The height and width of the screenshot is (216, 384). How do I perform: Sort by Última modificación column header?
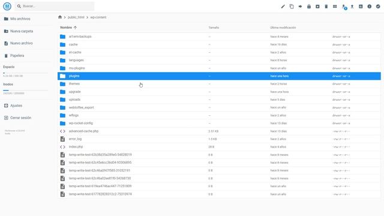283,28
